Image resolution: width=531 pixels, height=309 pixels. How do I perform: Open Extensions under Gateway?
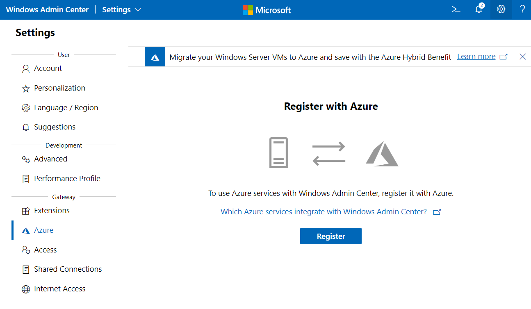52,211
